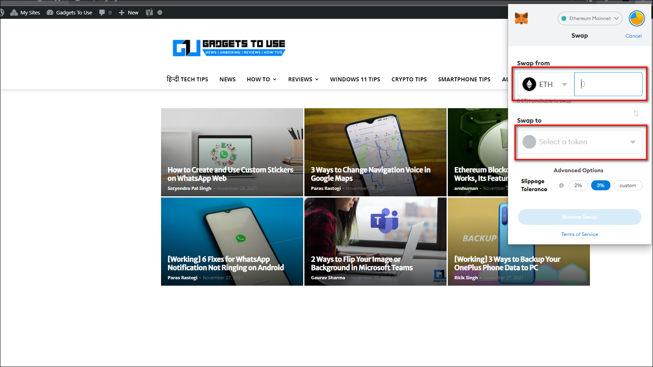Open My Sites in admin bar
The width and height of the screenshot is (653, 367).
[x=25, y=12]
